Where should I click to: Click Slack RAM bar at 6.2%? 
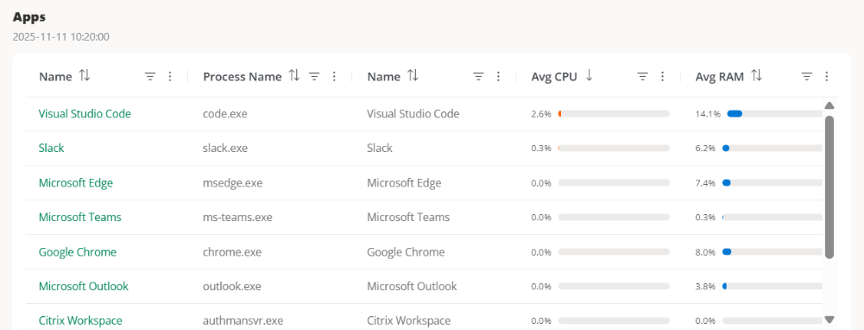click(772, 148)
